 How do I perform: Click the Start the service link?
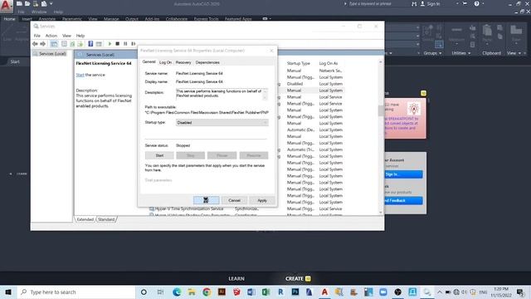pos(80,75)
